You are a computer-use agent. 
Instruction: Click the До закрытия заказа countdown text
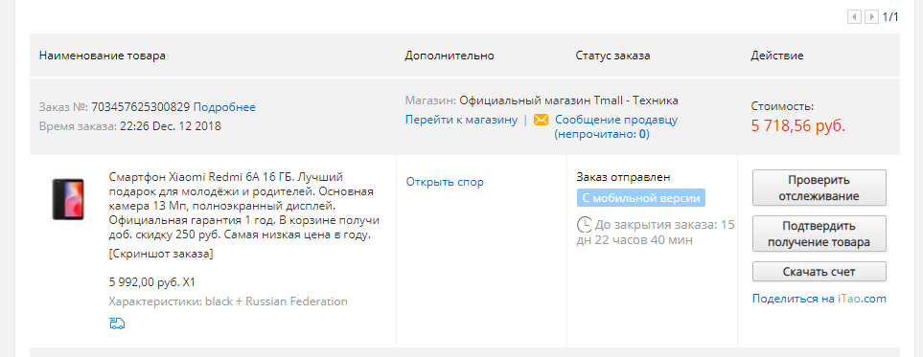pos(656,233)
